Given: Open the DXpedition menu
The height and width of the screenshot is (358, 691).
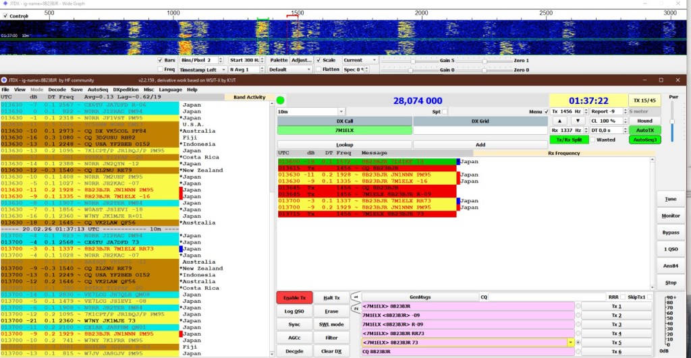Looking at the screenshot, I should click(126, 90).
